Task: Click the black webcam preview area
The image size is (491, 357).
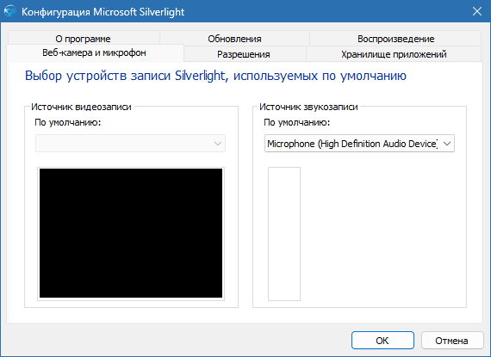Action: (x=131, y=233)
